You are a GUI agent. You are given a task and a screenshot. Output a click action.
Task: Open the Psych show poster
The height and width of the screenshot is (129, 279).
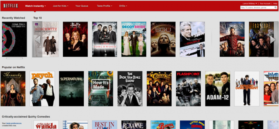(x=42, y=89)
